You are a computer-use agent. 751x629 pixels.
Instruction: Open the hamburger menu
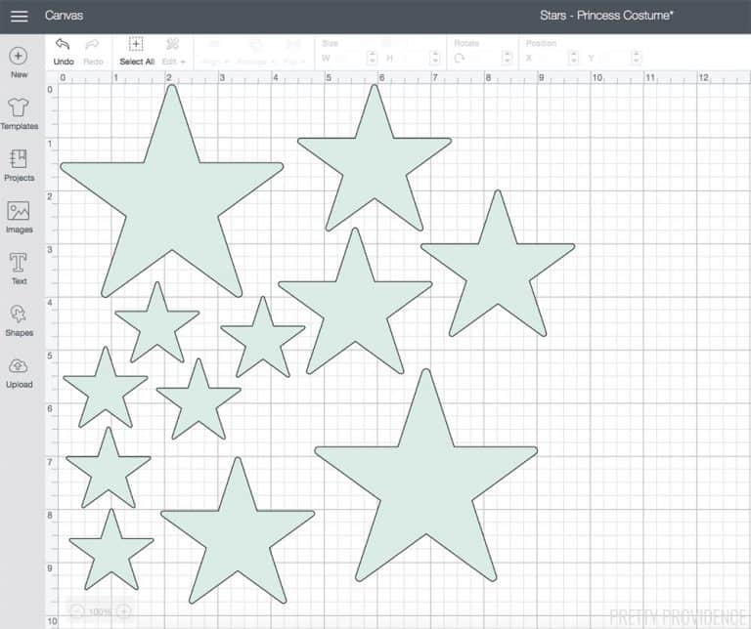point(19,16)
